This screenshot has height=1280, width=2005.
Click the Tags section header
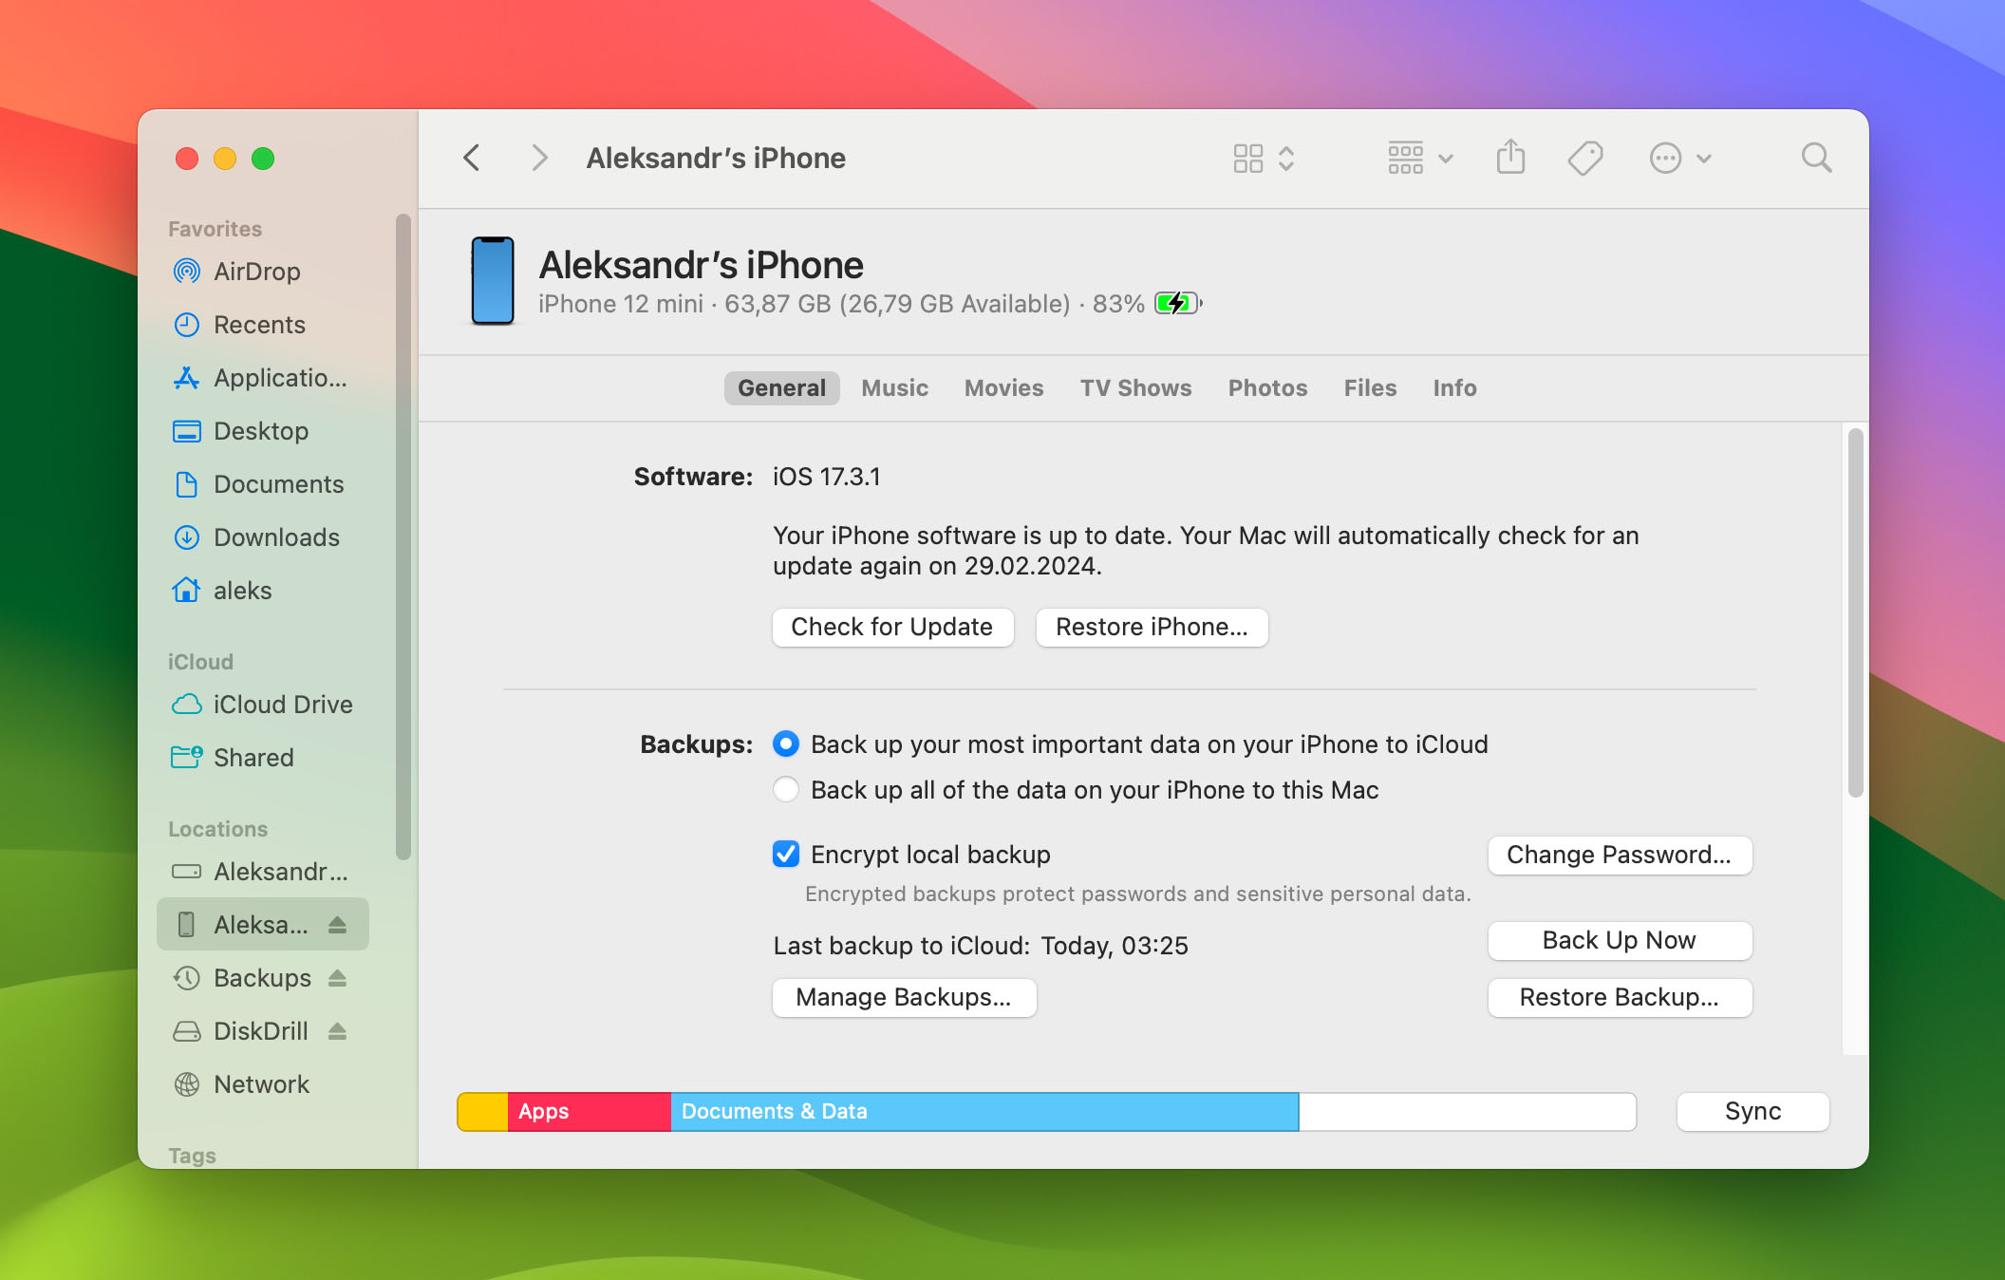pos(192,1156)
